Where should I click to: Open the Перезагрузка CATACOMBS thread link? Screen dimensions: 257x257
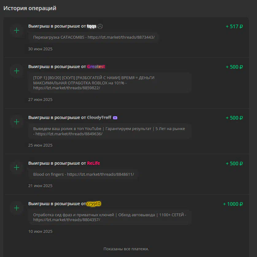94,37
